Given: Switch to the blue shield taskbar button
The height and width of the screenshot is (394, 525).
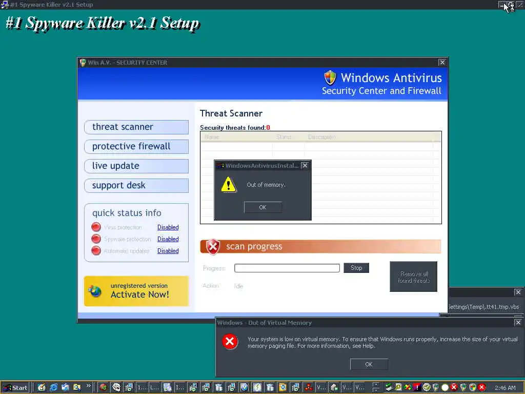Looking at the screenshot, I should pyautogui.click(x=244, y=387).
